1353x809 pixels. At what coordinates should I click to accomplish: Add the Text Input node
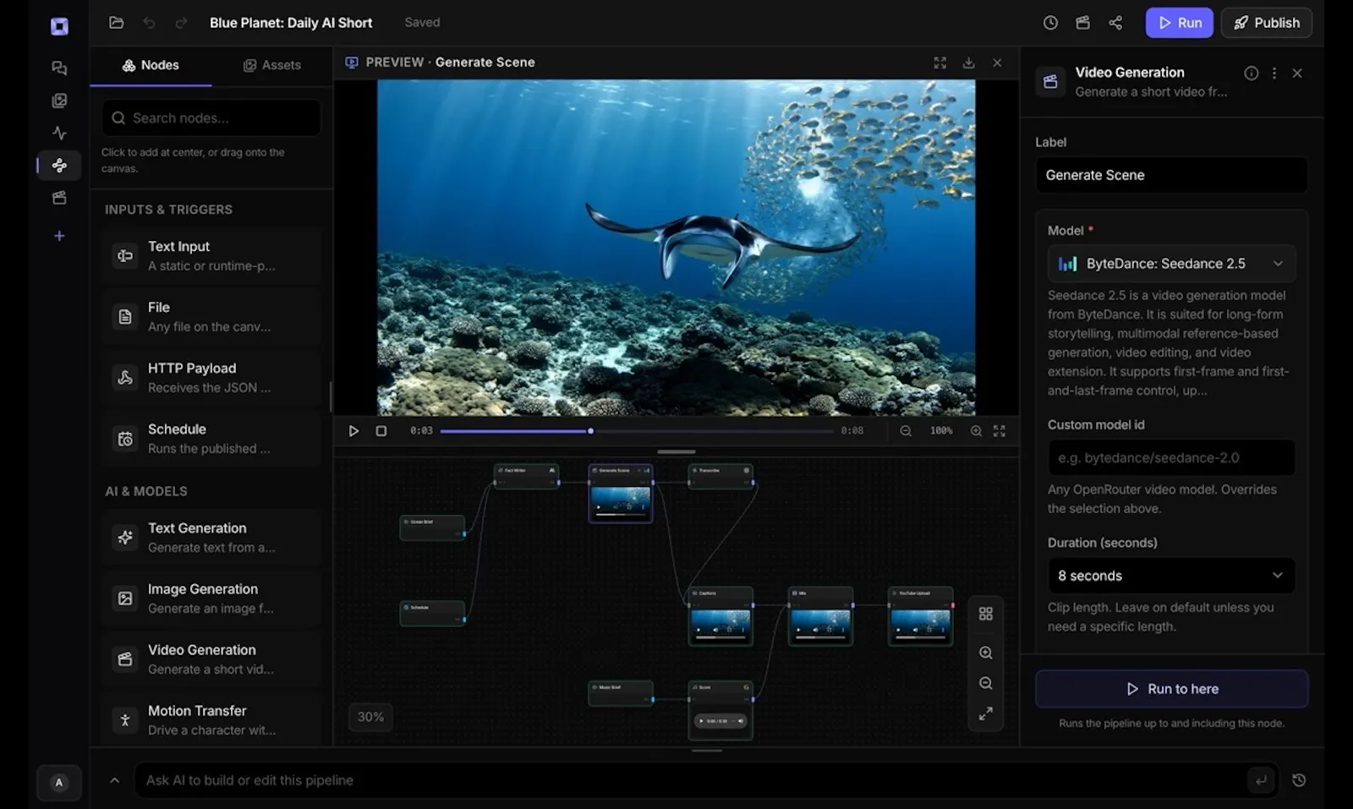coord(211,255)
